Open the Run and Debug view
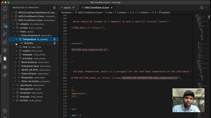The height and width of the screenshot is (118, 211). (x=5, y=34)
